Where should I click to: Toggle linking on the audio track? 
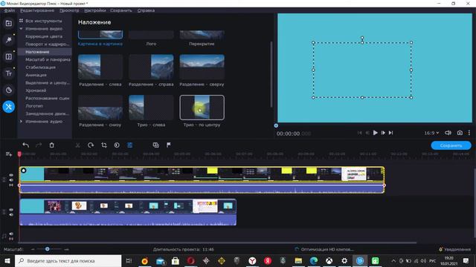click(x=11, y=239)
